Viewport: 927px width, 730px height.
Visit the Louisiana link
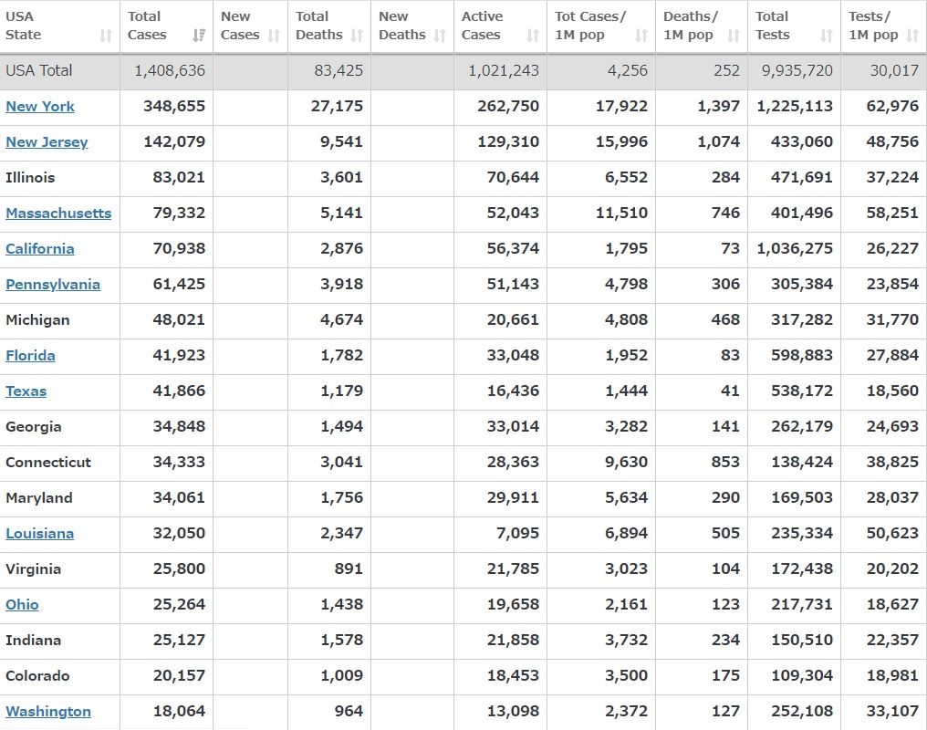pos(40,533)
